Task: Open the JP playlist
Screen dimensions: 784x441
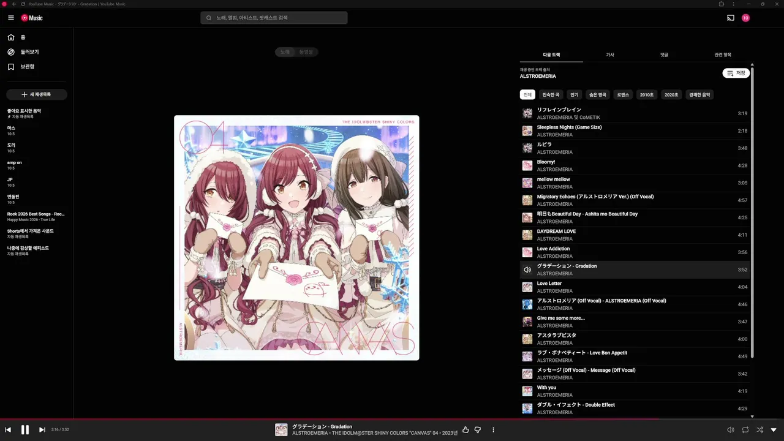Action: click(37, 182)
